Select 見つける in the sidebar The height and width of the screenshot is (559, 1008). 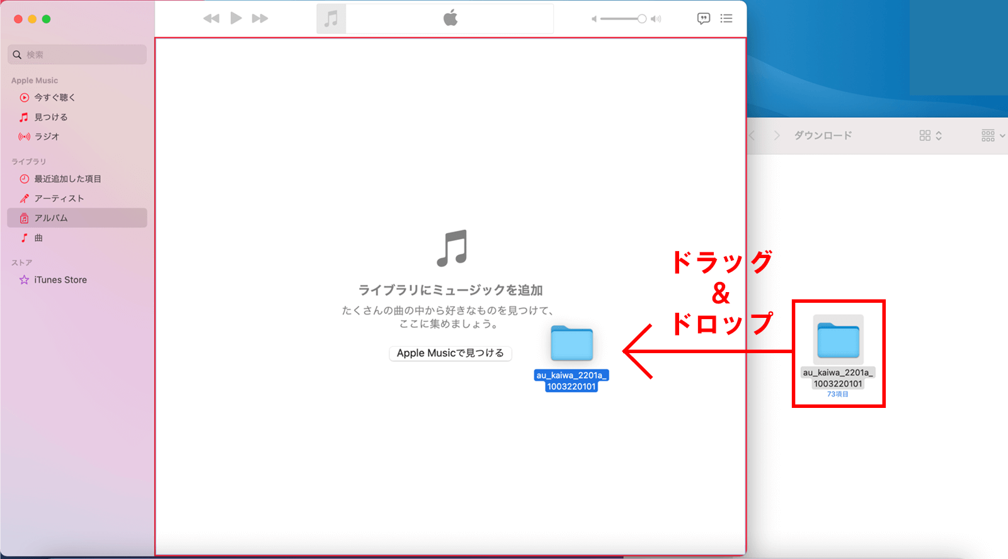click(51, 117)
